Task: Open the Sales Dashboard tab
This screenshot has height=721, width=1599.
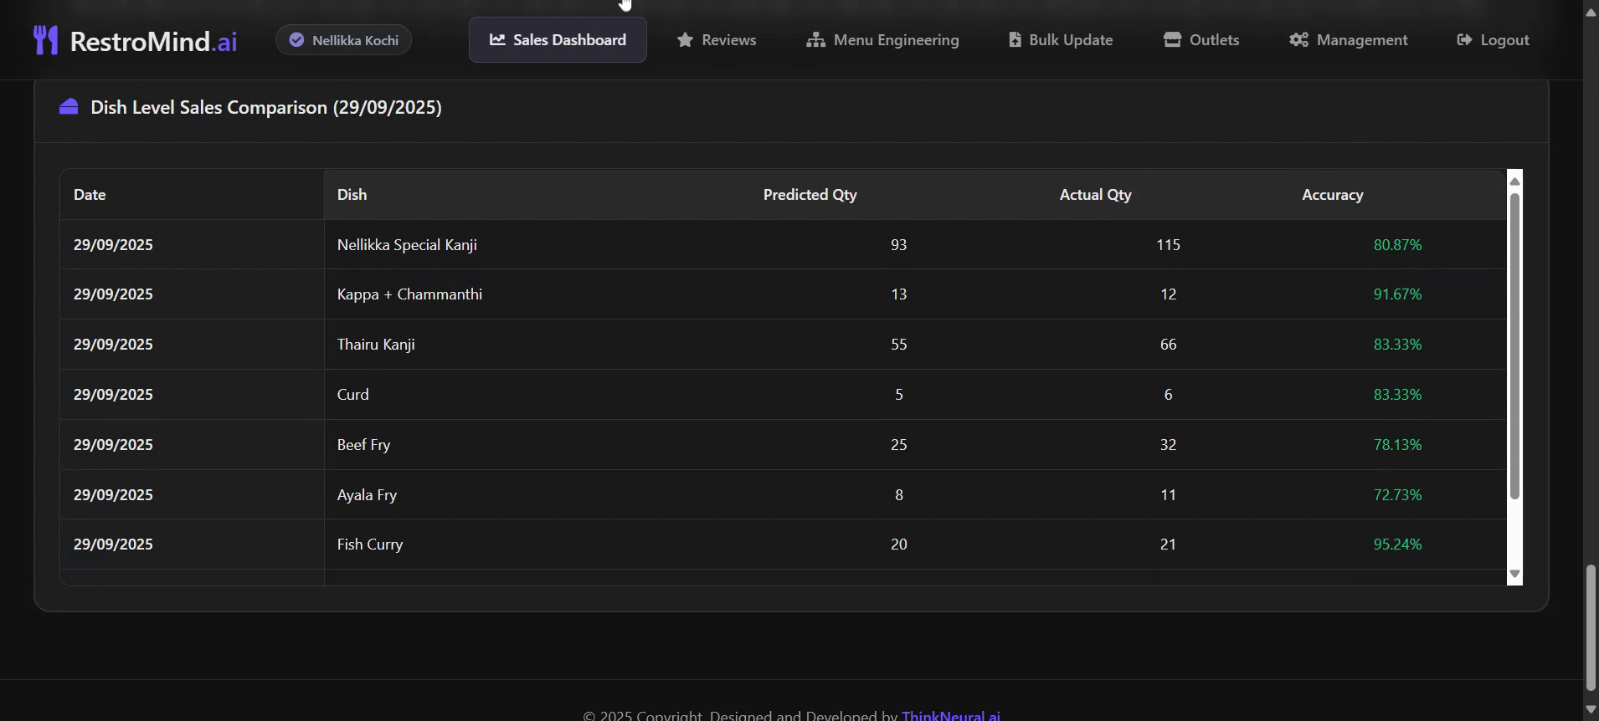Action: click(x=558, y=39)
